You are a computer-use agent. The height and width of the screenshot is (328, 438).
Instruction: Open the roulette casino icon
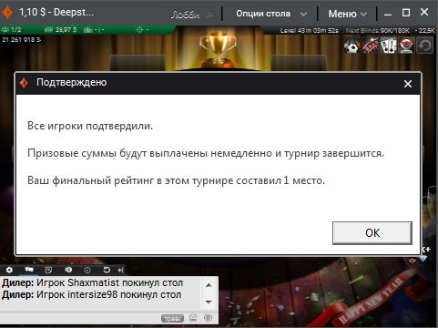tap(371, 46)
